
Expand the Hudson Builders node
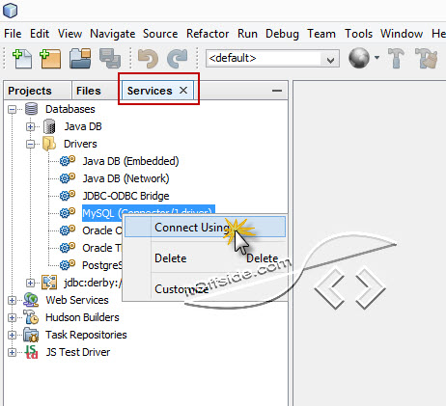tap(12, 317)
